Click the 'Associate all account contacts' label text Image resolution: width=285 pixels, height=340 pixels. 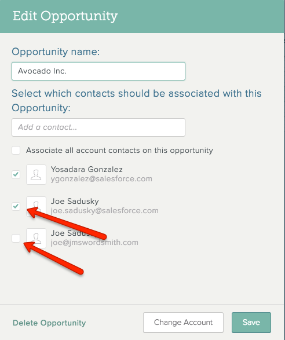pos(119,151)
